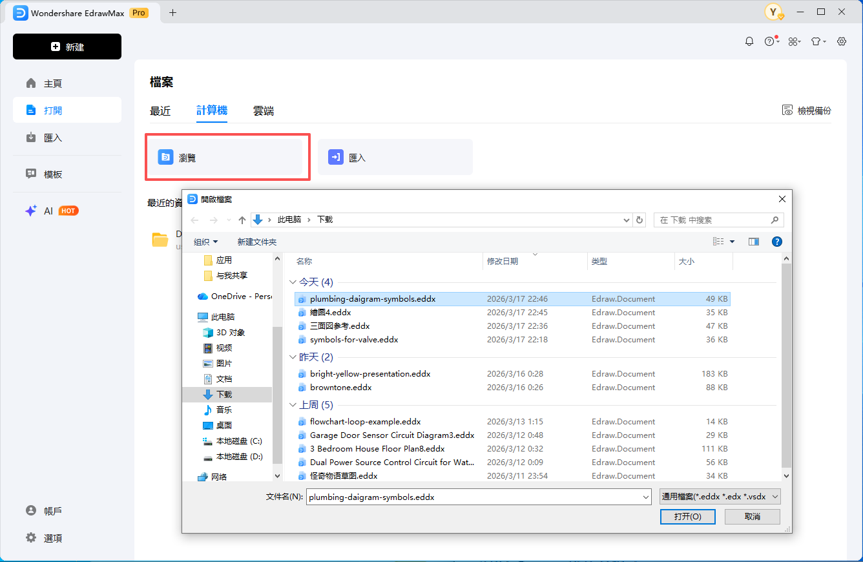Open the apps grid icon in header
863x562 pixels.
(x=793, y=41)
